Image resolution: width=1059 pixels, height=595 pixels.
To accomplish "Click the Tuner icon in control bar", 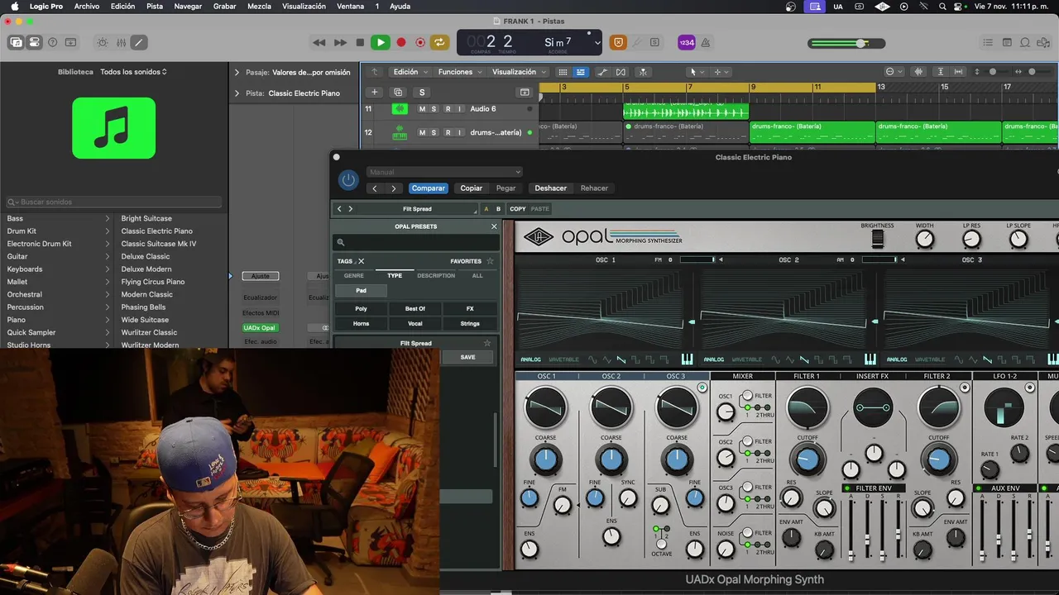I will (636, 42).
